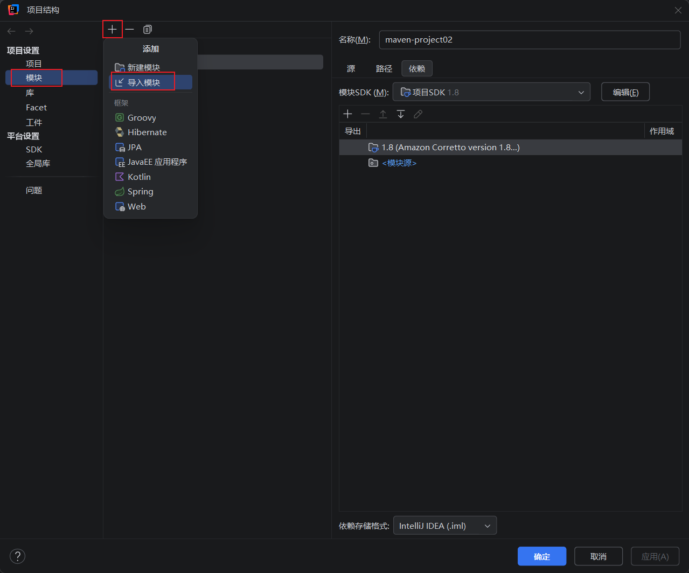Select the Spring leaf icon
This screenshot has width=689, height=573.
pos(120,192)
